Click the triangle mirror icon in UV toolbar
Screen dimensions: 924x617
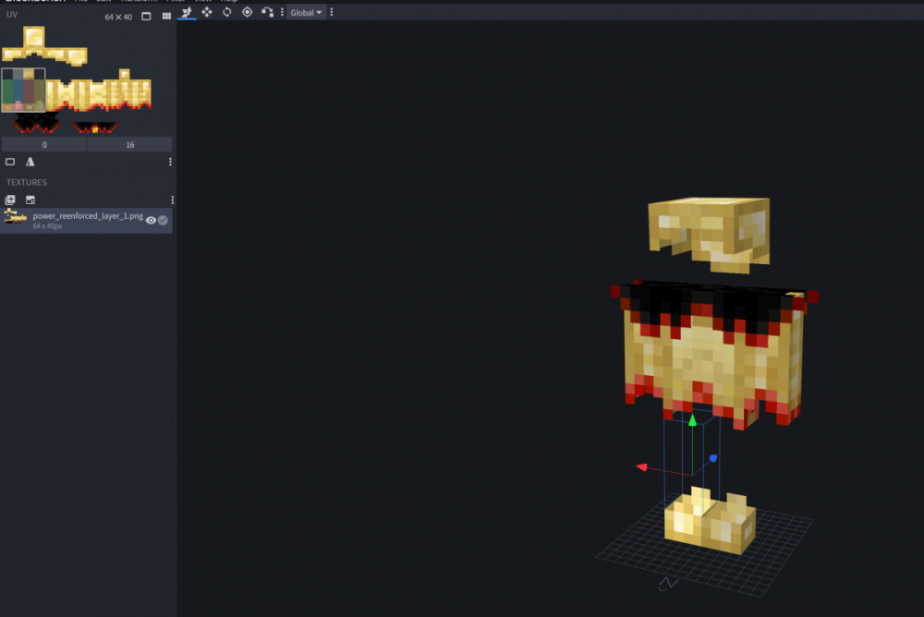coord(30,162)
